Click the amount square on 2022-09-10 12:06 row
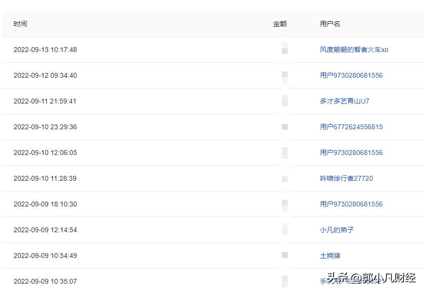 click(x=284, y=153)
